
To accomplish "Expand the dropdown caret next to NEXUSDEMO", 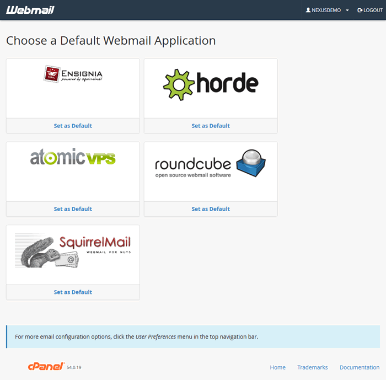I will [347, 10].
